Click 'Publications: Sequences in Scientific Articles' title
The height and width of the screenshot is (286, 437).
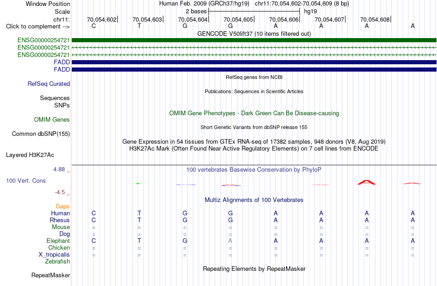(x=254, y=91)
